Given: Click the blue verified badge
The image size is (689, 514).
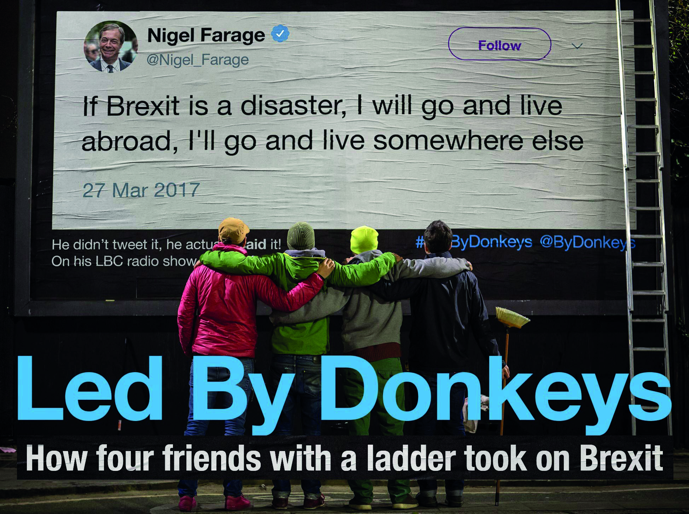Looking at the screenshot, I should tap(280, 34).
